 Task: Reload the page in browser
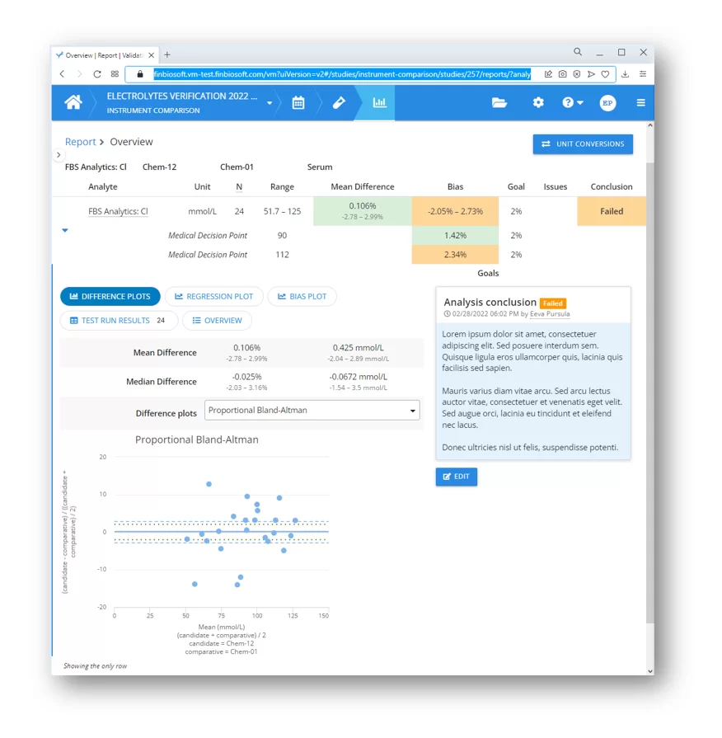coord(97,74)
